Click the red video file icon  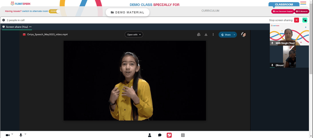24,34
